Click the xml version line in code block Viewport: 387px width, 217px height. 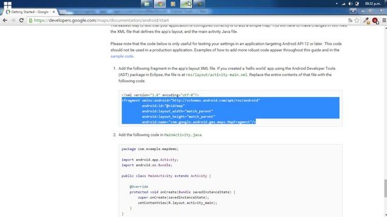(160, 95)
